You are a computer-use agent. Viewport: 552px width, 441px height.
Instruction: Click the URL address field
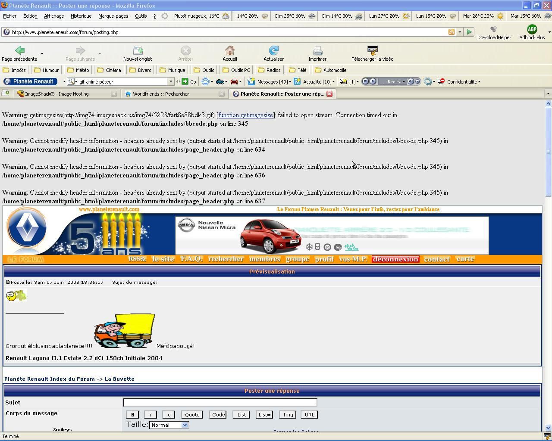(x=229, y=32)
